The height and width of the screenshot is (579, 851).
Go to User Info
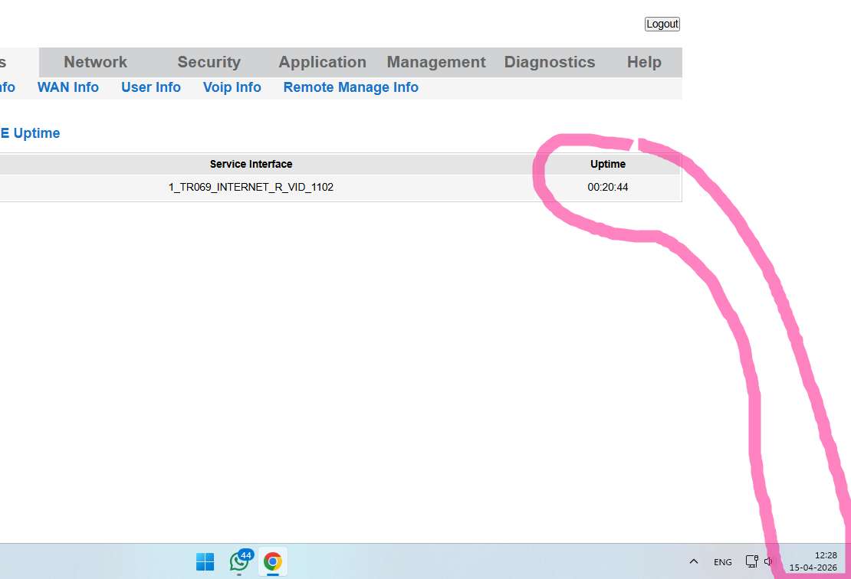151,87
